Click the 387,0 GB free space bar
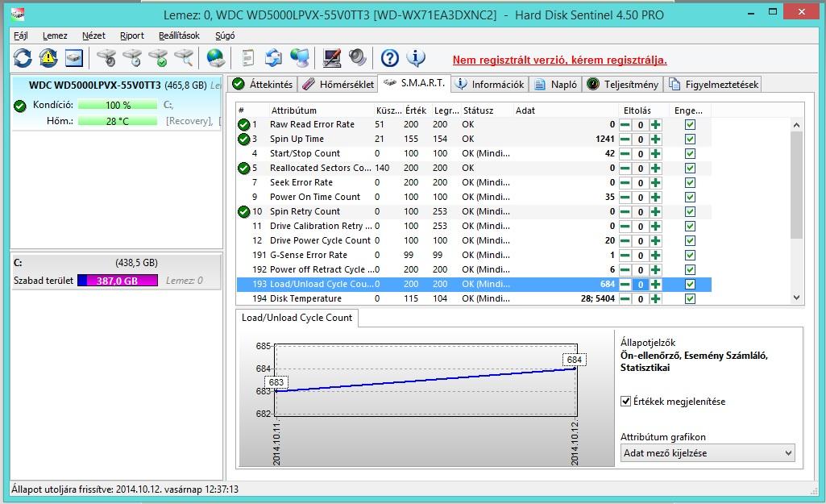Screen dimensions: 826x504 pos(118,281)
